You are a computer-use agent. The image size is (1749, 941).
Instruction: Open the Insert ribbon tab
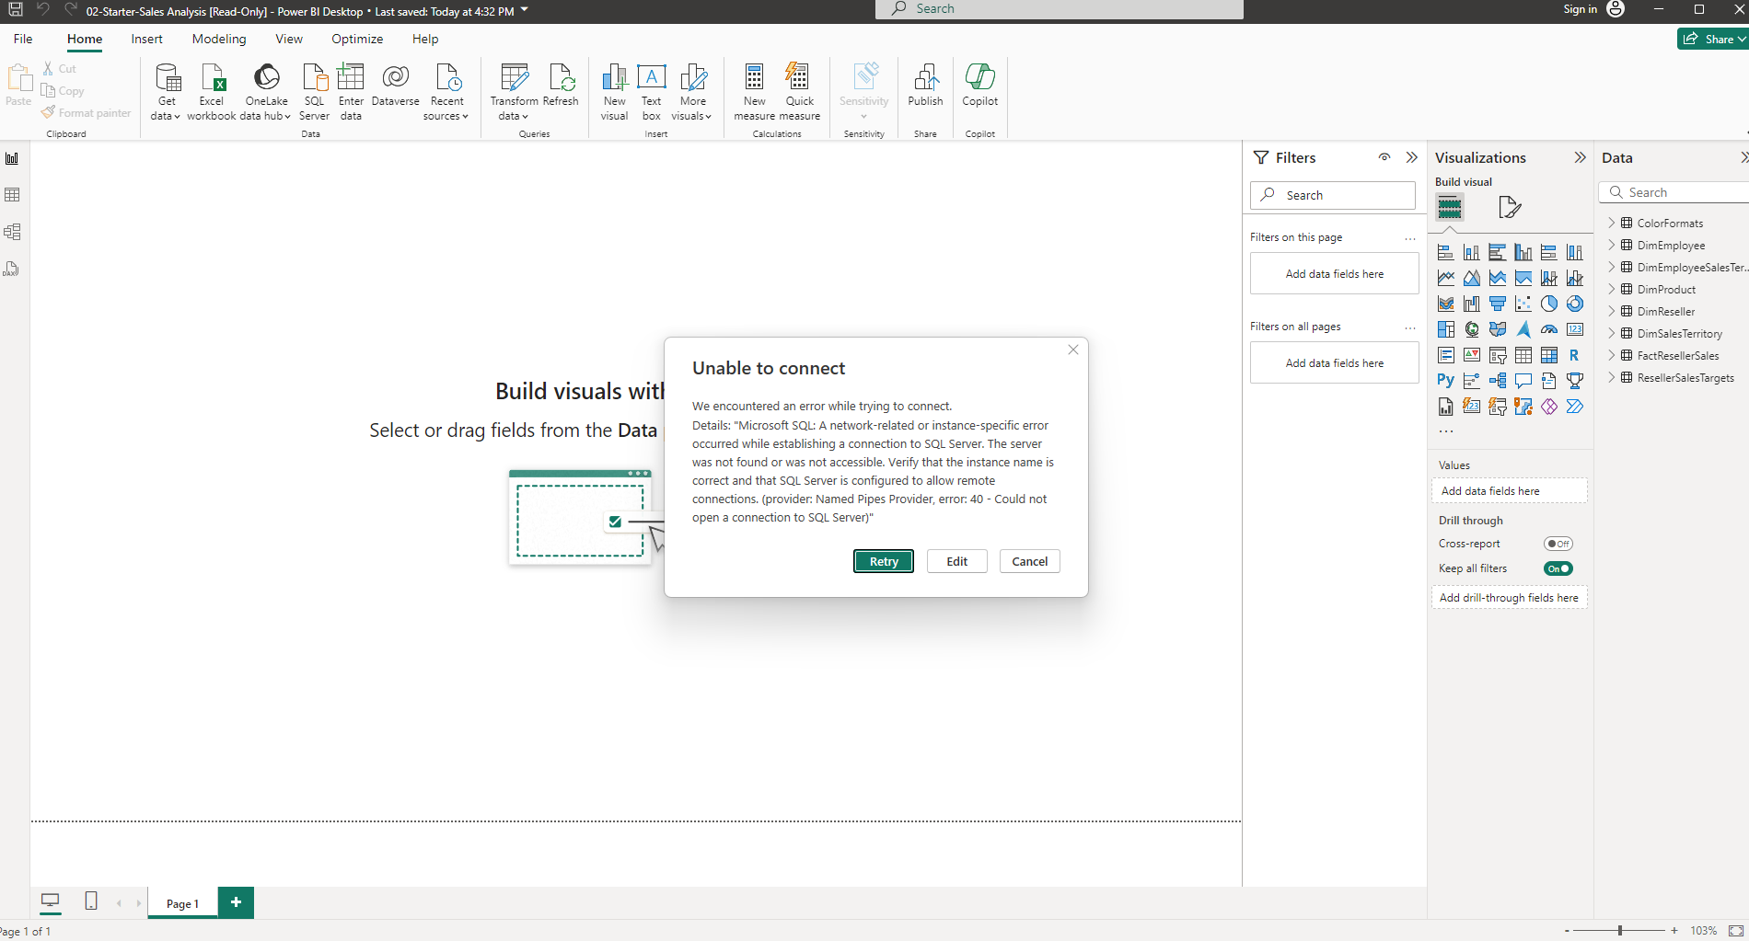[146, 39]
